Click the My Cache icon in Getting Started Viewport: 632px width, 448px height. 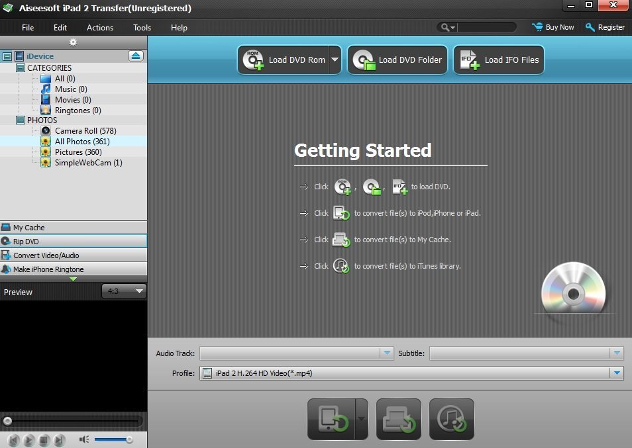point(341,240)
